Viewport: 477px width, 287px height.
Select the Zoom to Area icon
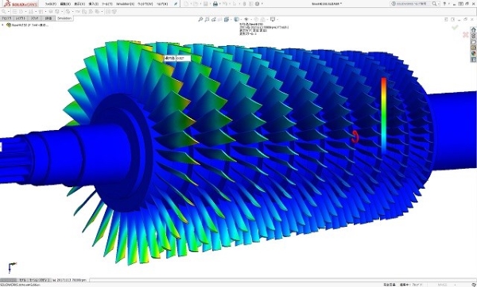207,19
